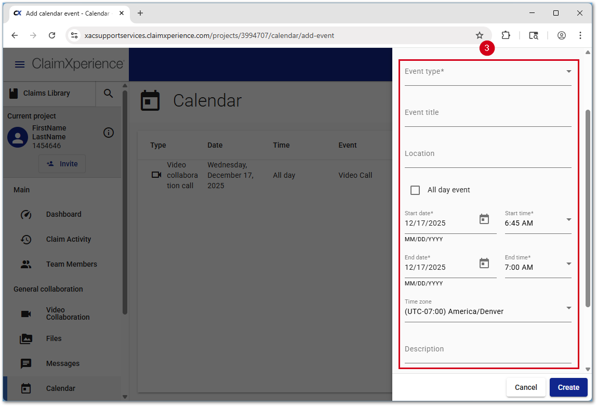
Task: Click the Files image icon
Action: 26,338
